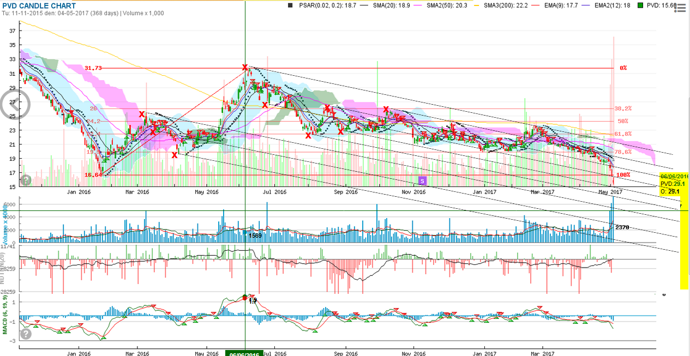Click the 38.2% Fibonacci level label
Image resolution: width=690 pixels, height=356 pixels.
(x=623, y=108)
